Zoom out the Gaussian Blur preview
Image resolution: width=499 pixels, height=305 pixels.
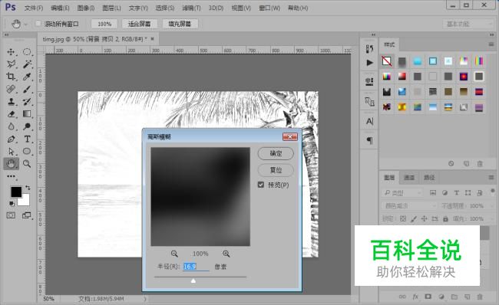coord(174,254)
